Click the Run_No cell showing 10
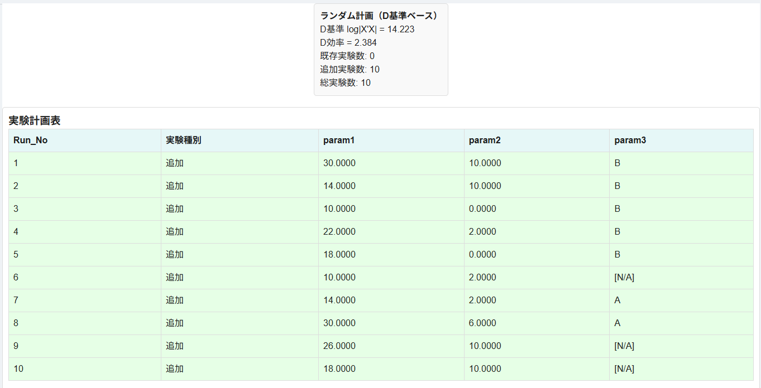Viewport: 761px width, 388px height. pyautogui.click(x=18, y=369)
